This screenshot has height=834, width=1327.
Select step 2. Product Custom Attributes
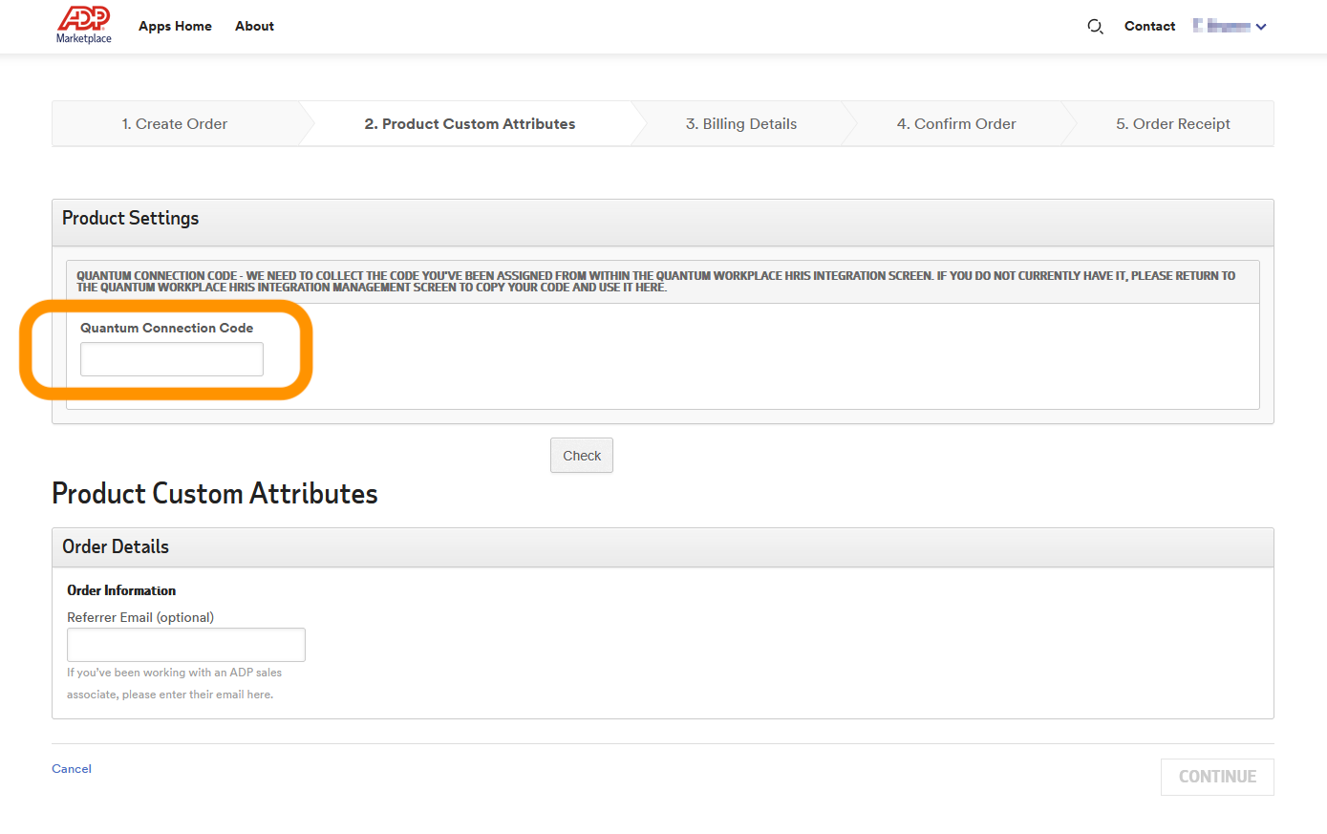(x=470, y=123)
